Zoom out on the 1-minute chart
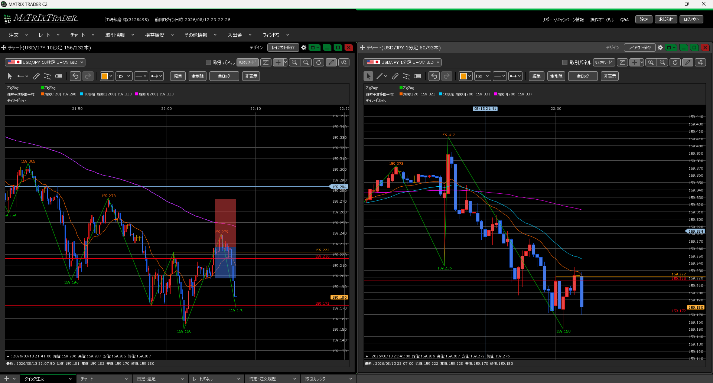Image resolution: width=713 pixels, height=383 pixels. coord(662,62)
